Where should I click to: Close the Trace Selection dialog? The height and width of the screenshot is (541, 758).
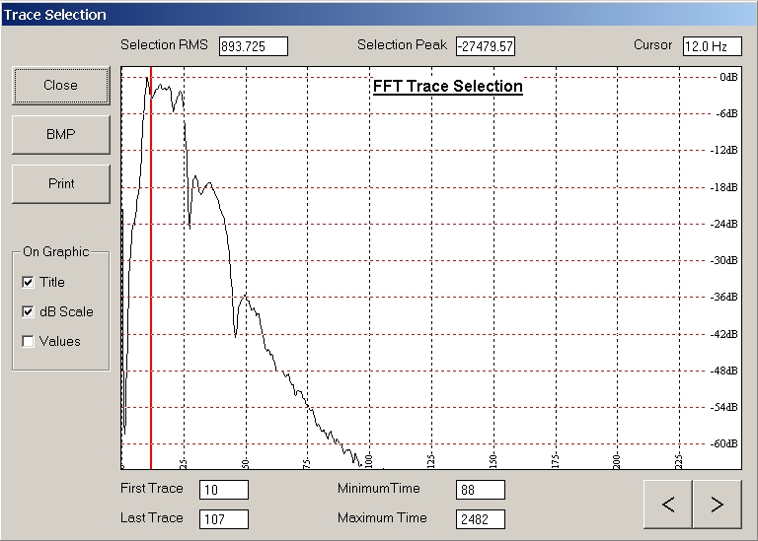(61, 86)
